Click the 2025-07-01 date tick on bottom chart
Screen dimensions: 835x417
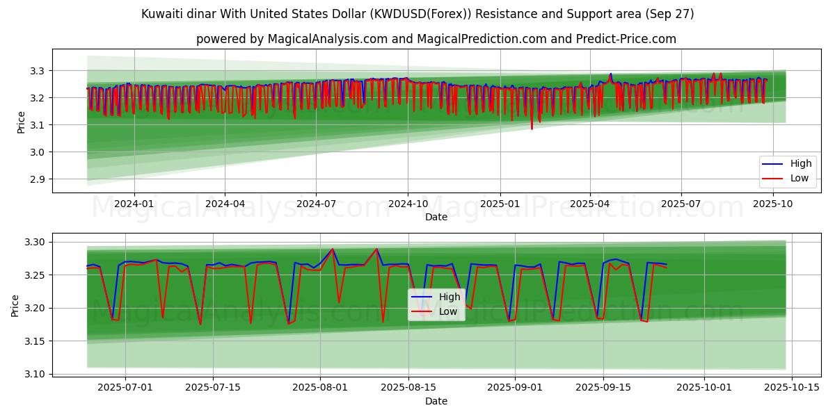pos(125,388)
